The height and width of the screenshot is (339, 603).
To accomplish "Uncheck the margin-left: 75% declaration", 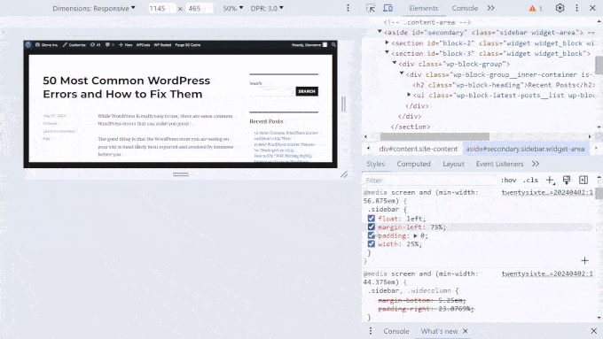I will 371,227.
